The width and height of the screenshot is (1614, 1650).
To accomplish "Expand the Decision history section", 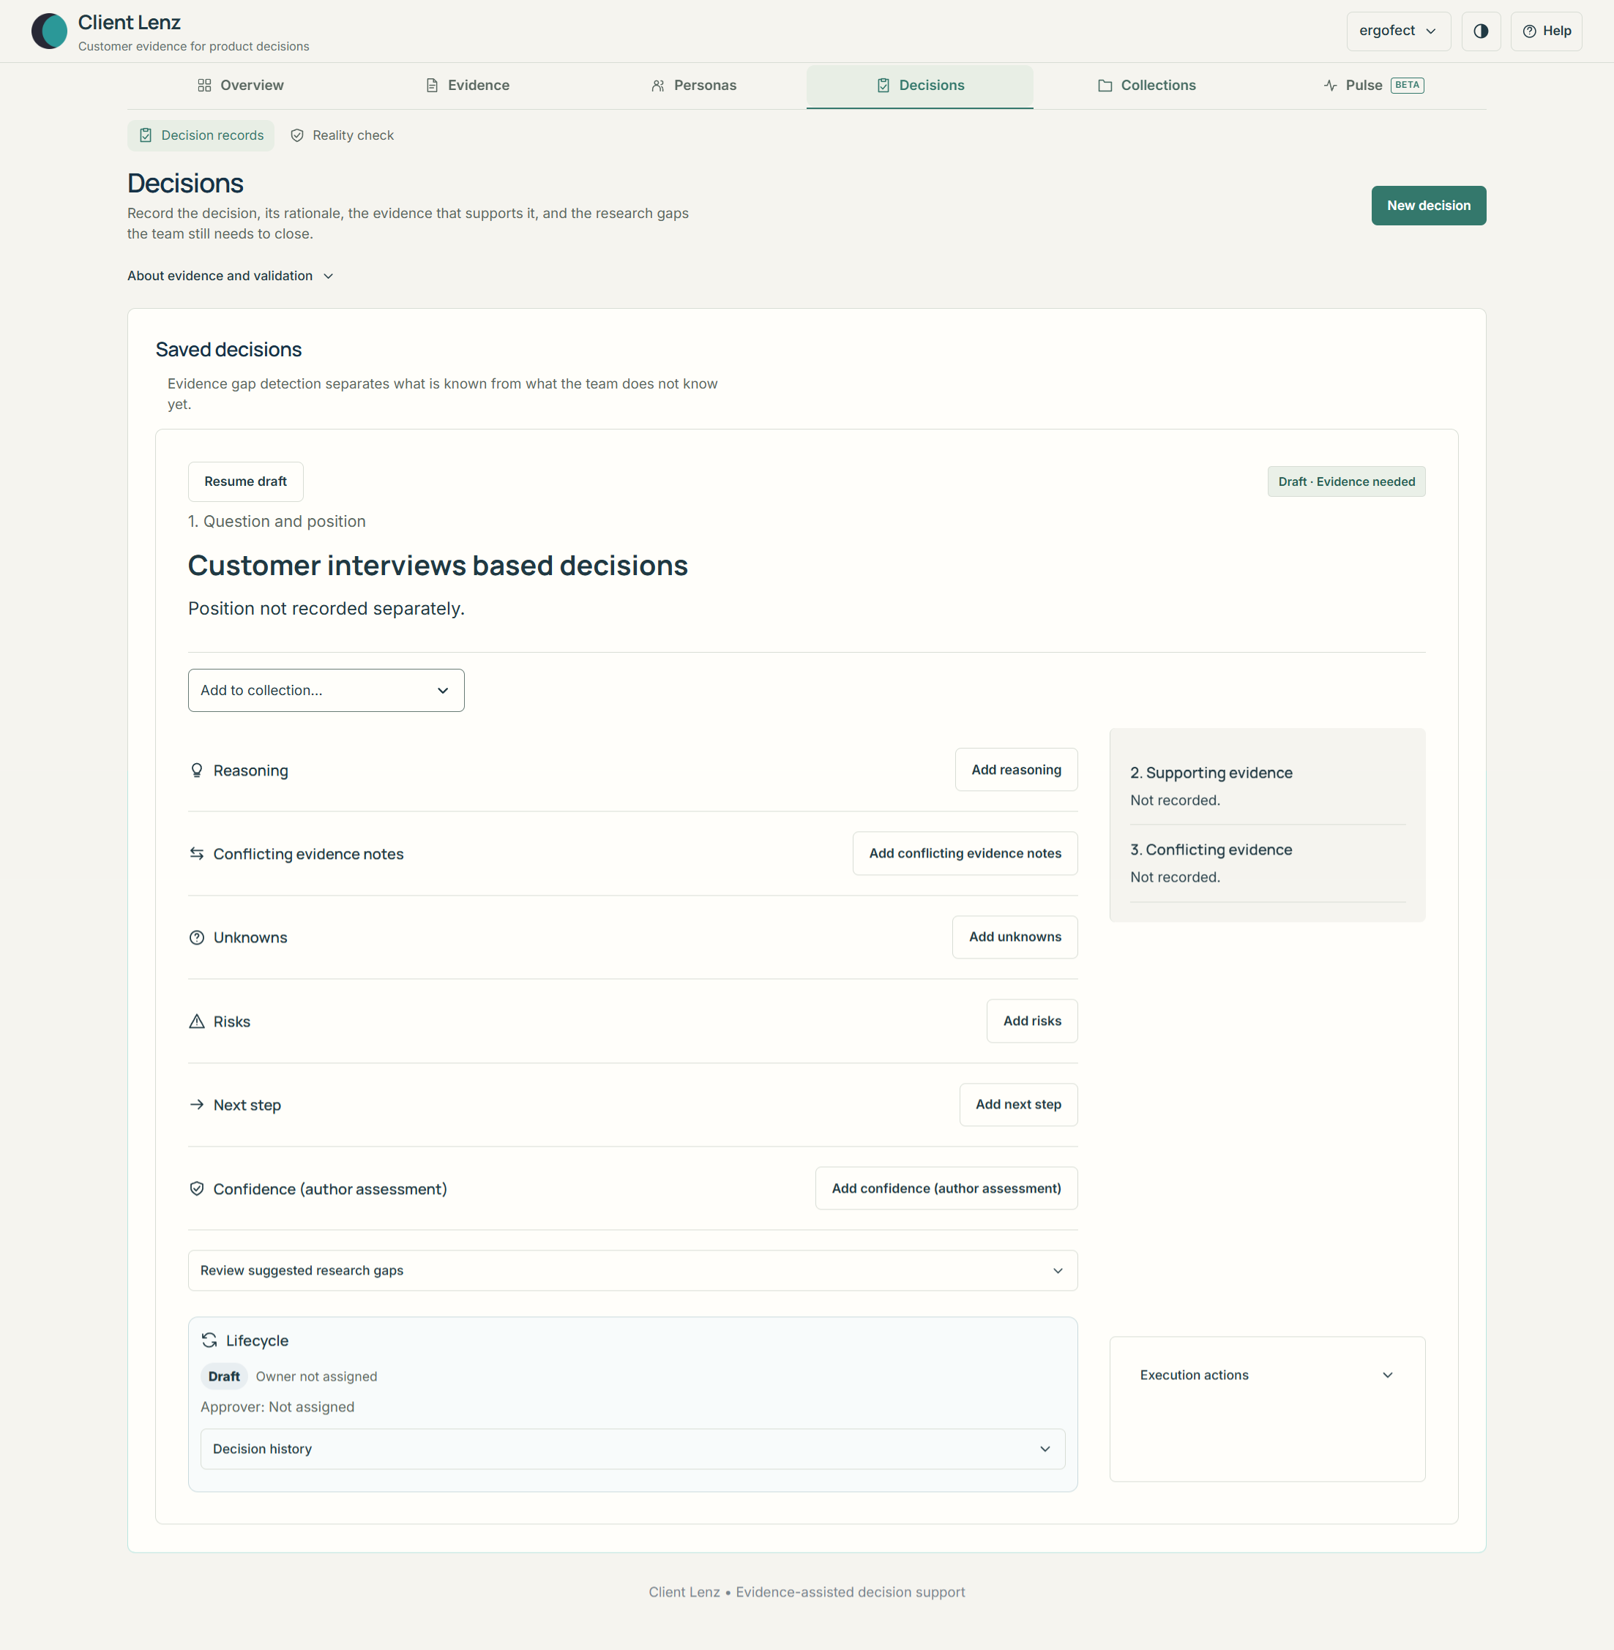I will (632, 1450).
